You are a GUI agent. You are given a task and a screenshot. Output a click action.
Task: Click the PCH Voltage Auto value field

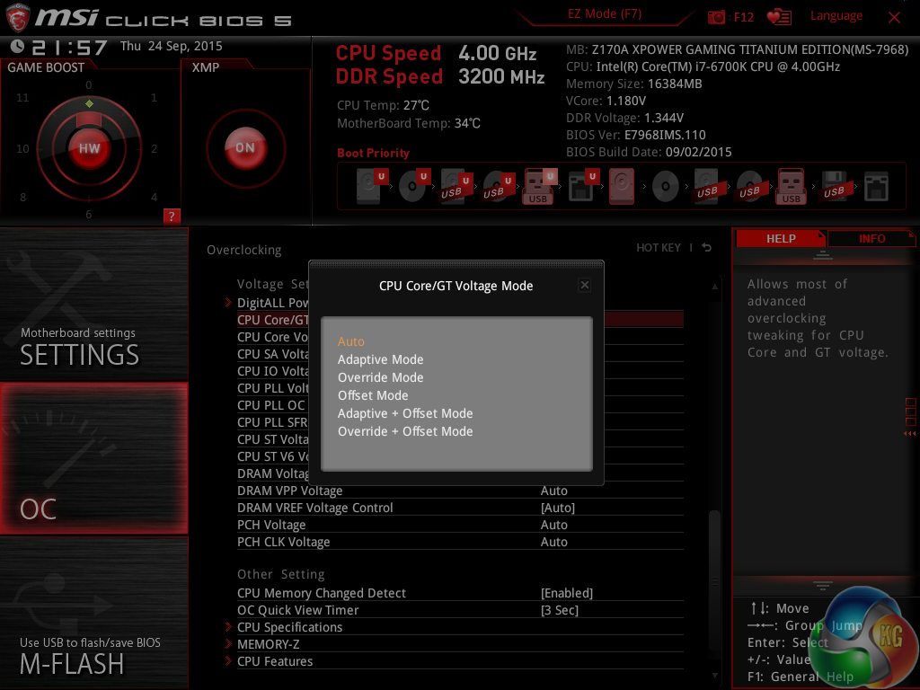(x=553, y=525)
